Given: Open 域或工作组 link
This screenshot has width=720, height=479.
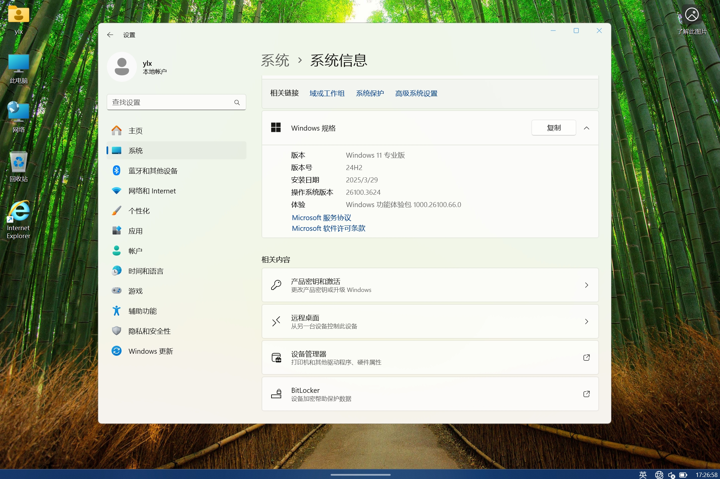Looking at the screenshot, I should (x=327, y=93).
